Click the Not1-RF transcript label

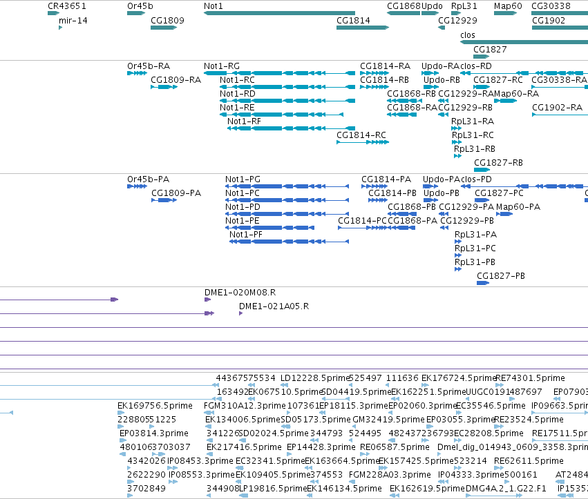[244, 121]
